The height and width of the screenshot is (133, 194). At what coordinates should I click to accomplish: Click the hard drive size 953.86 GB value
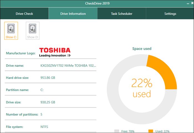pos(48,78)
